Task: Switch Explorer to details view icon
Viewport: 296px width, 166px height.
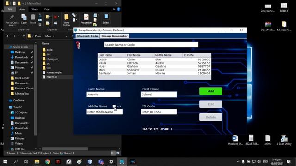Action: coord(112,153)
